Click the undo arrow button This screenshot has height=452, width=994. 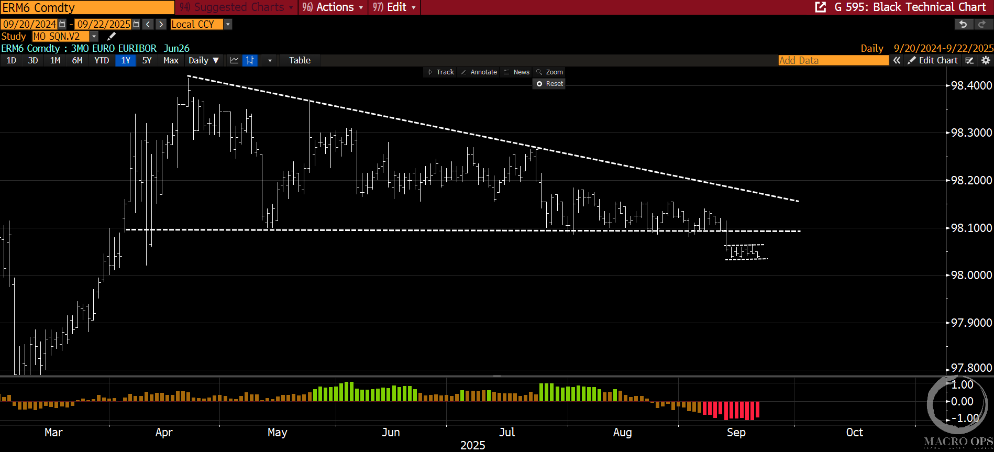(963, 24)
